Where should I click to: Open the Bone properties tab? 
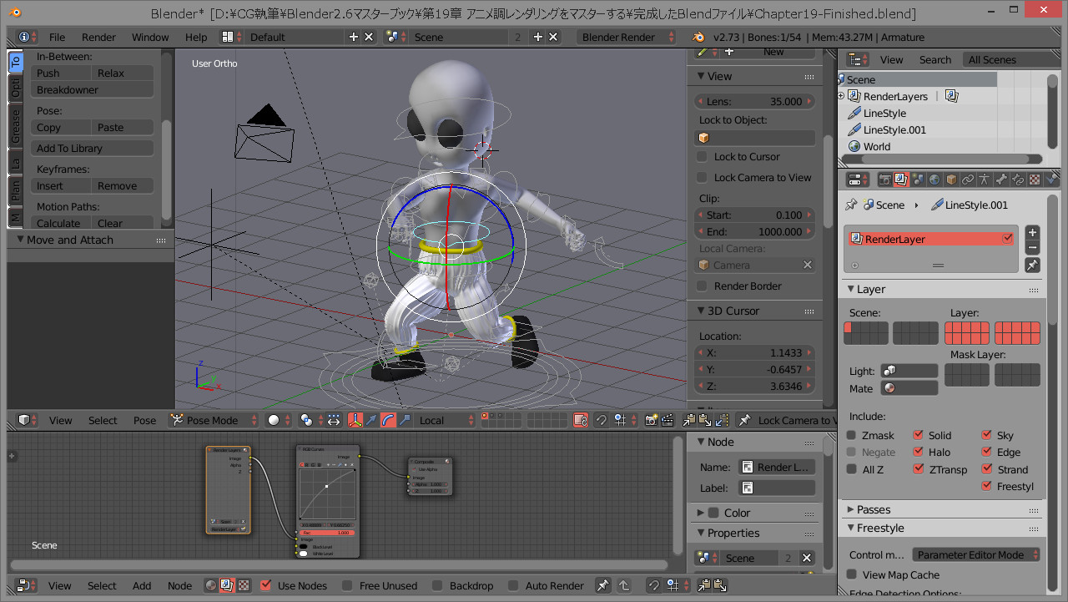coord(1001,180)
